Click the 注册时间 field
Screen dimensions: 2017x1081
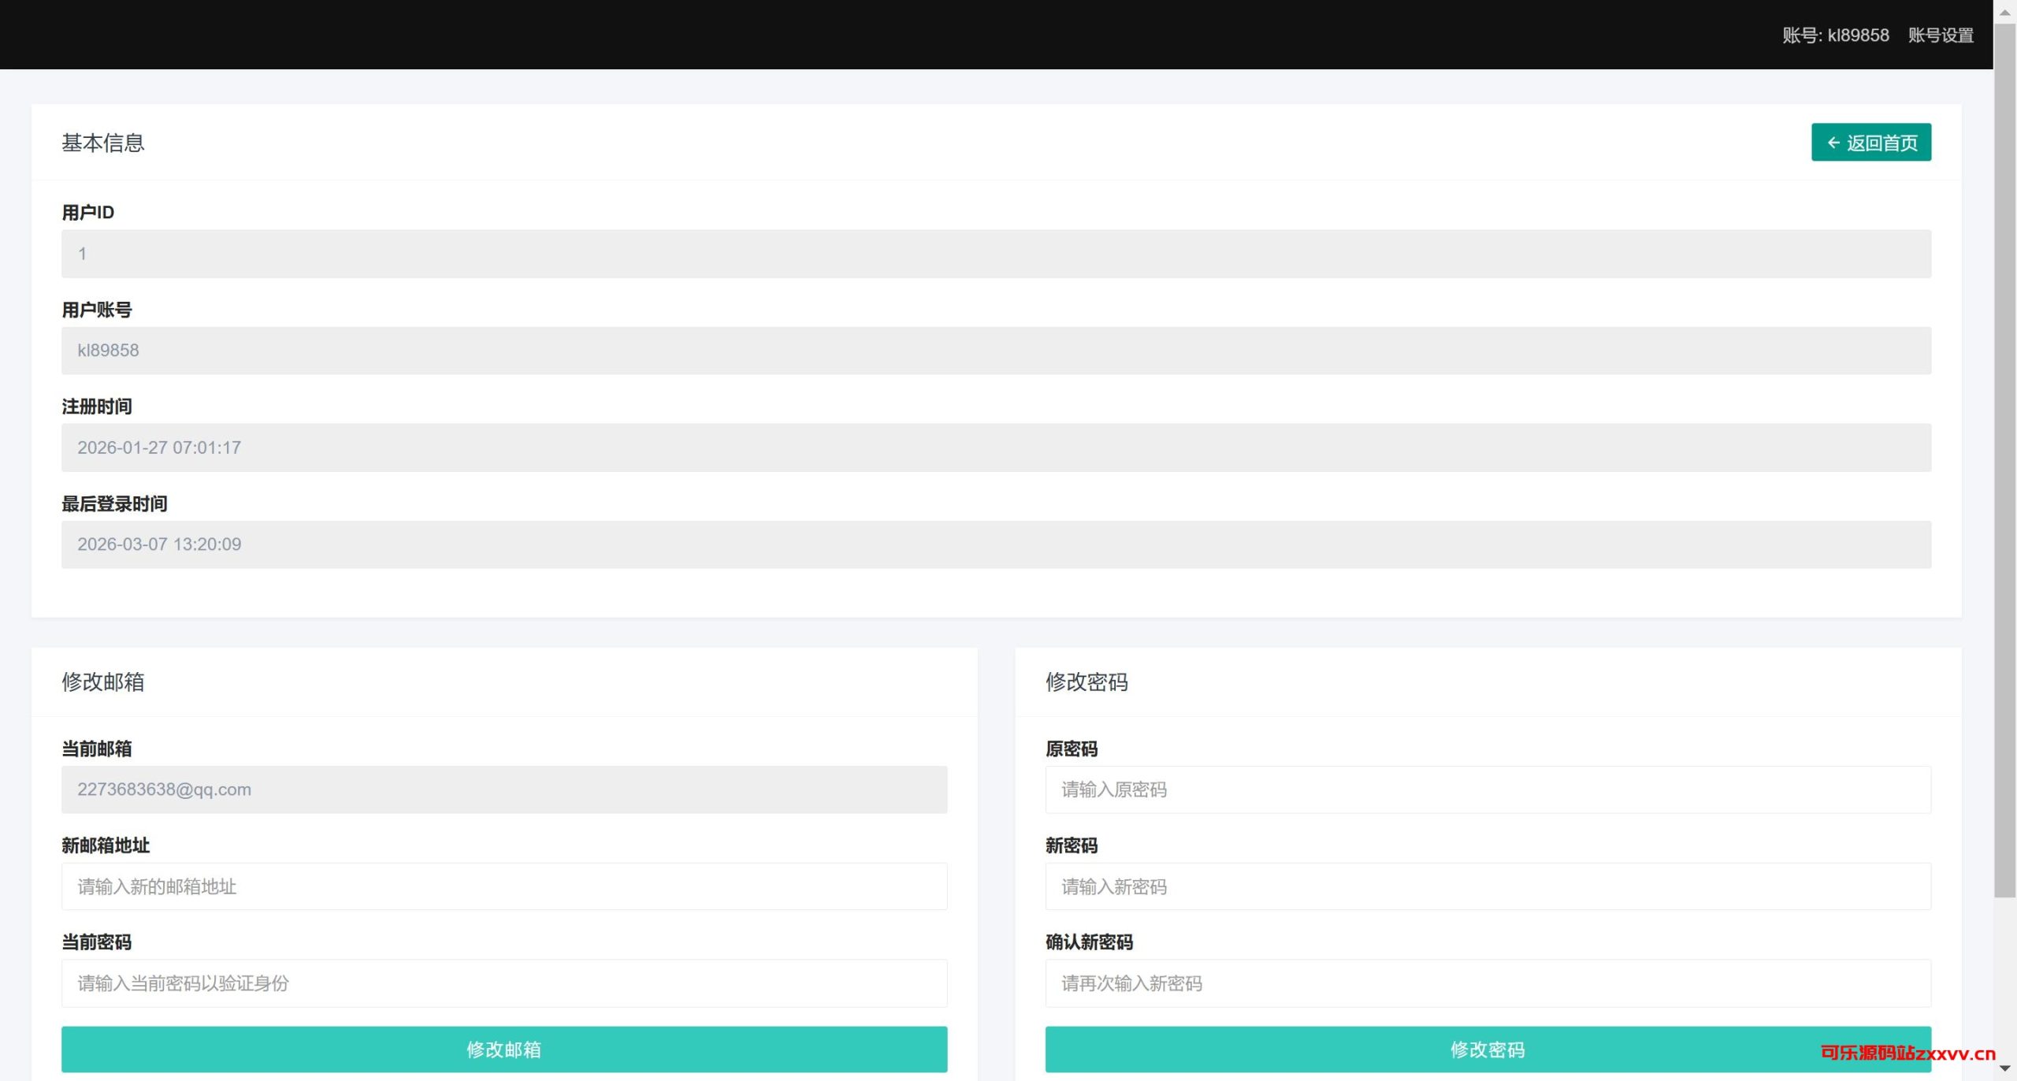(x=996, y=448)
